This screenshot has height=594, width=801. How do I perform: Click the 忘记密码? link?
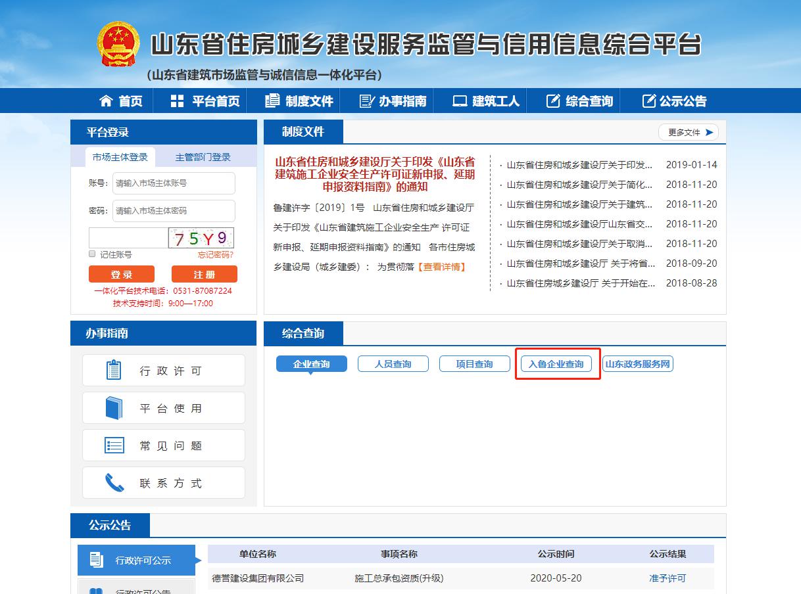(215, 254)
